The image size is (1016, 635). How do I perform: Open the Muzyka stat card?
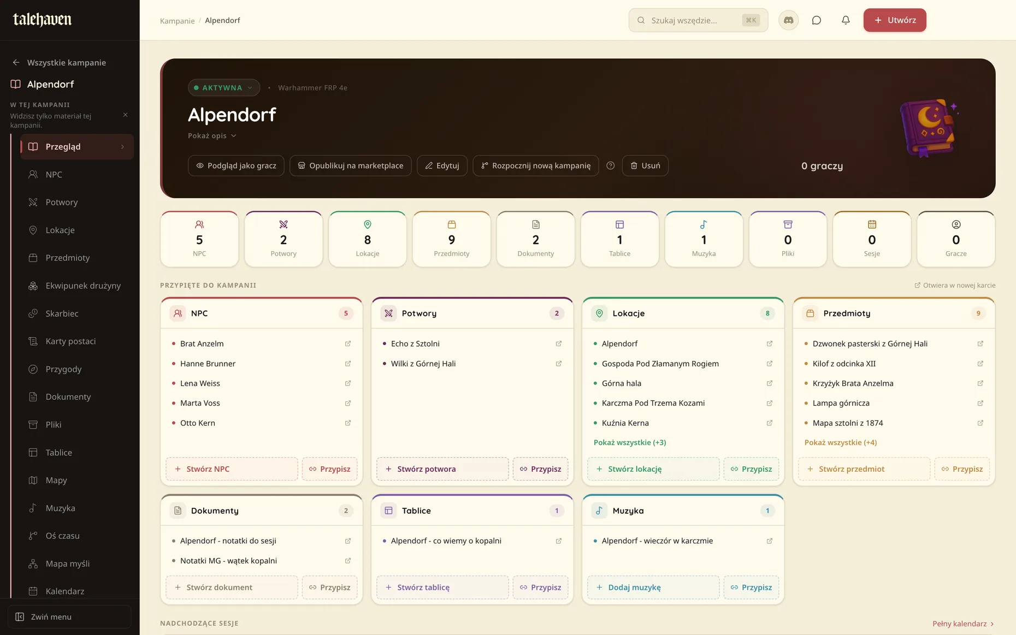(704, 239)
